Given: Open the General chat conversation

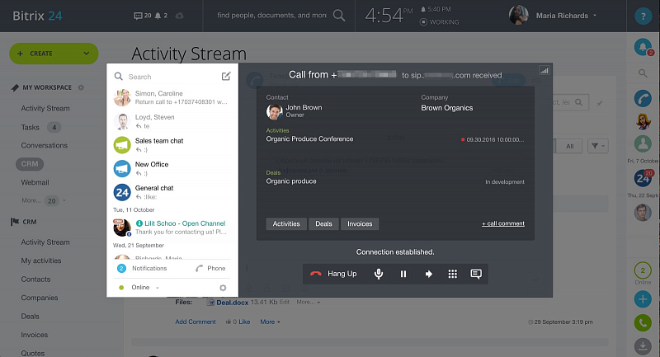Looking at the screenshot, I should pyautogui.click(x=172, y=192).
